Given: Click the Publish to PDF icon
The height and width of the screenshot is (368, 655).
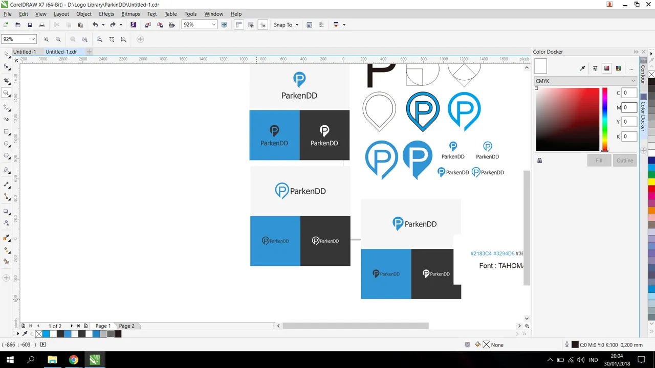Looking at the screenshot, I should pyautogui.click(x=172, y=25).
